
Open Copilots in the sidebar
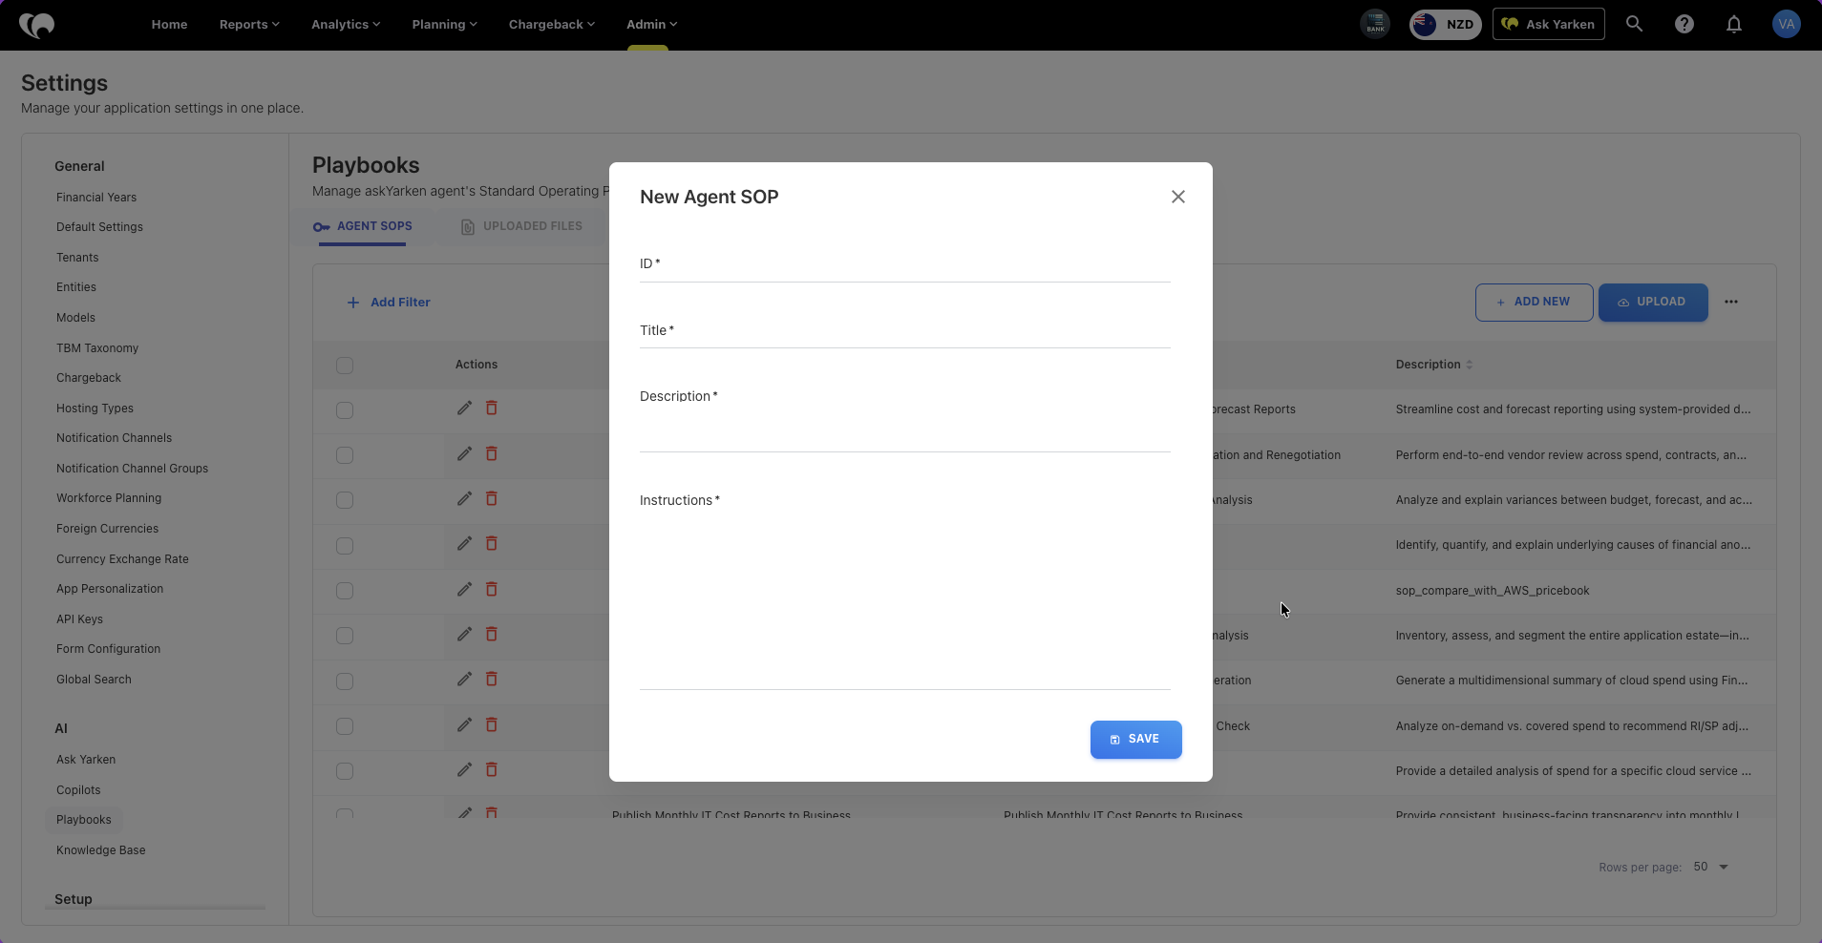click(x=78, y=790)
